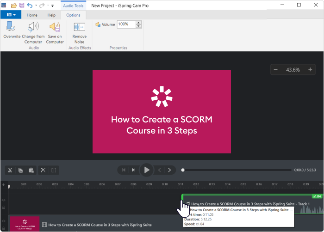Select the Options tab
Viewport: 324px width, 232px height.
pyautogui.click(x=73, y=15)
